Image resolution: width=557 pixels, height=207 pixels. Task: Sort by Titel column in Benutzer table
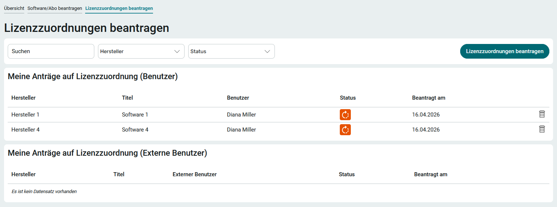(127, 98)
